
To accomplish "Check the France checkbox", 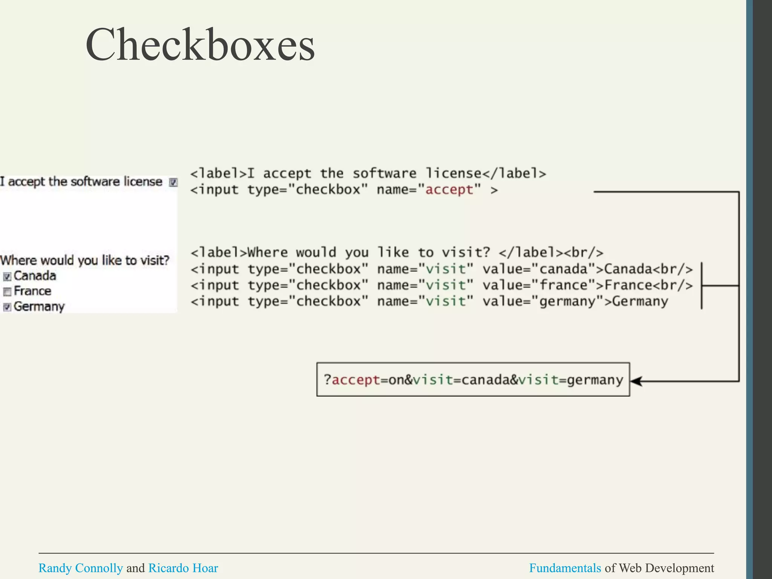I will [7, 292].
